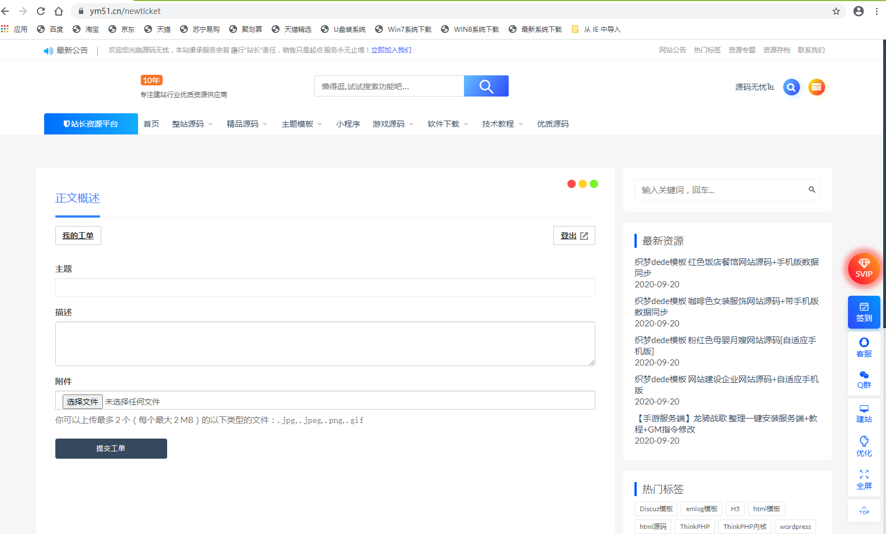Expand the 整站源码 dropdown menu
The height and width of the screenshot is (534, 886).
point(192,124)
